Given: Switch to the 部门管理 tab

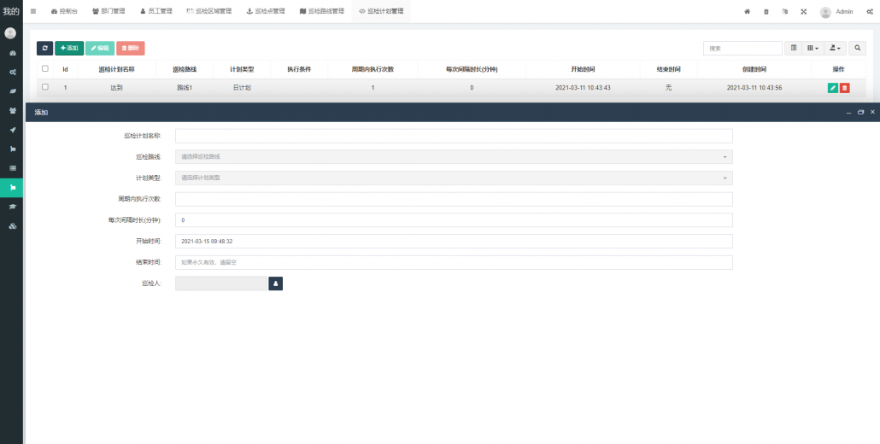Looking at the screenshot, I should pos(109,12).
